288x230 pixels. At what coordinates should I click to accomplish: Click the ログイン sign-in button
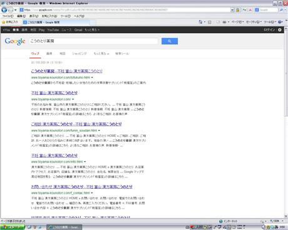[269, 30]
